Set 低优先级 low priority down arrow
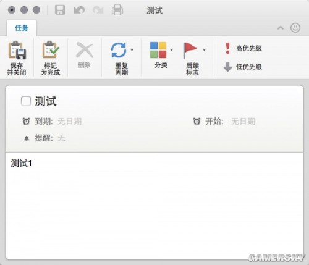 pos(227,67)
